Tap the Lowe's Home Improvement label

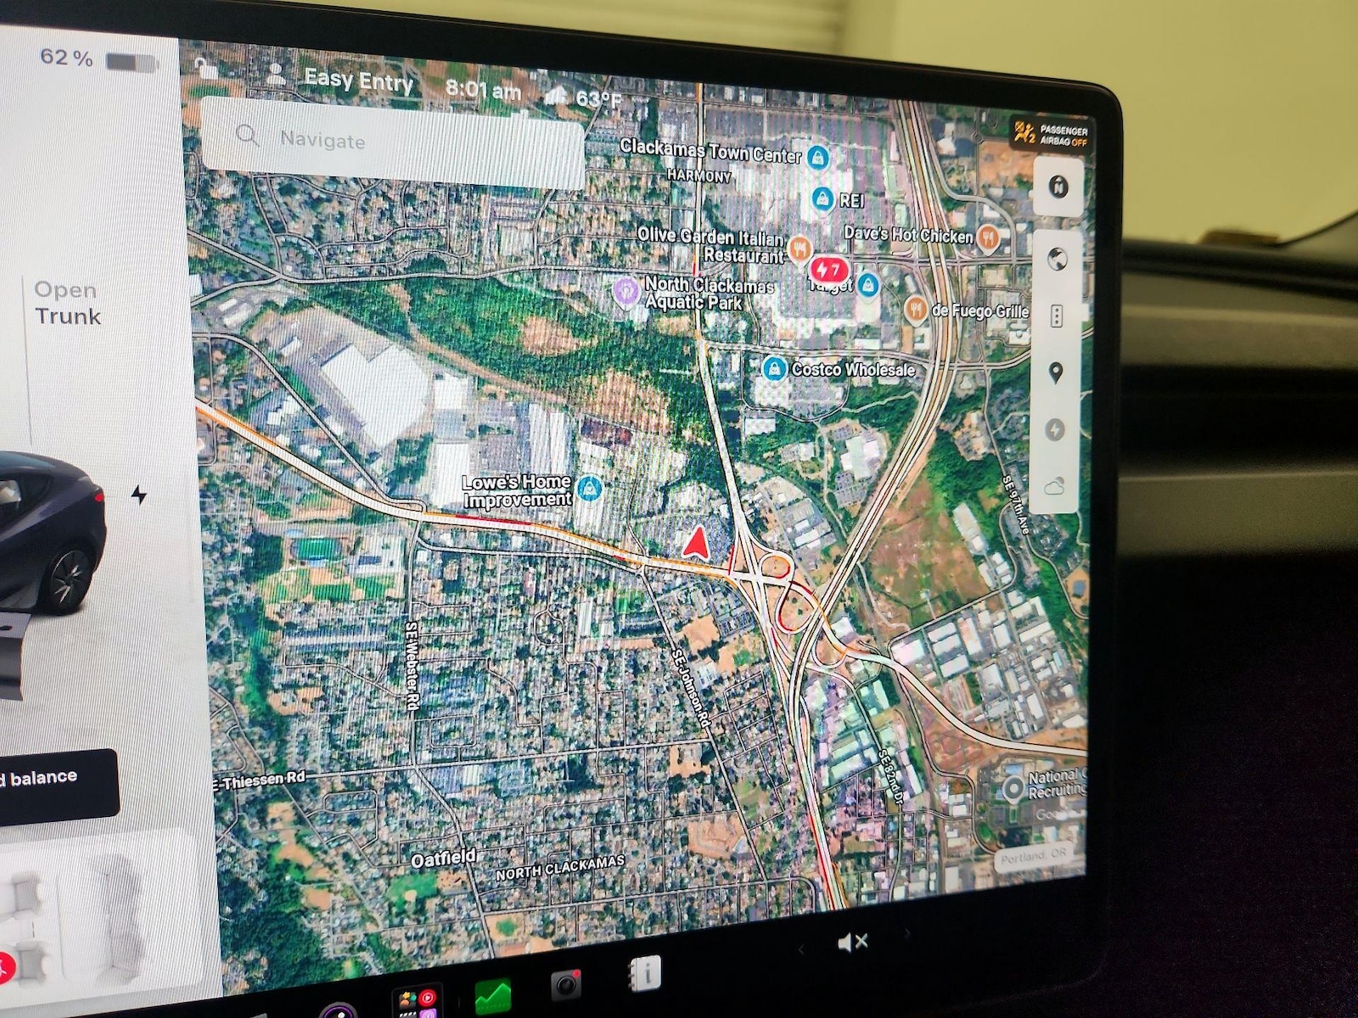pos(517,490)
